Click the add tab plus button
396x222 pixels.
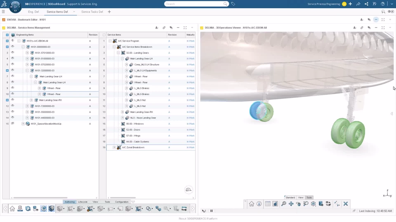(109, 12)
